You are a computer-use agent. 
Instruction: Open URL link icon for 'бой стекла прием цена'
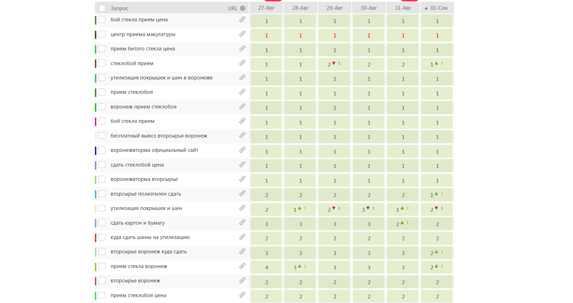(x=242, y=20)
